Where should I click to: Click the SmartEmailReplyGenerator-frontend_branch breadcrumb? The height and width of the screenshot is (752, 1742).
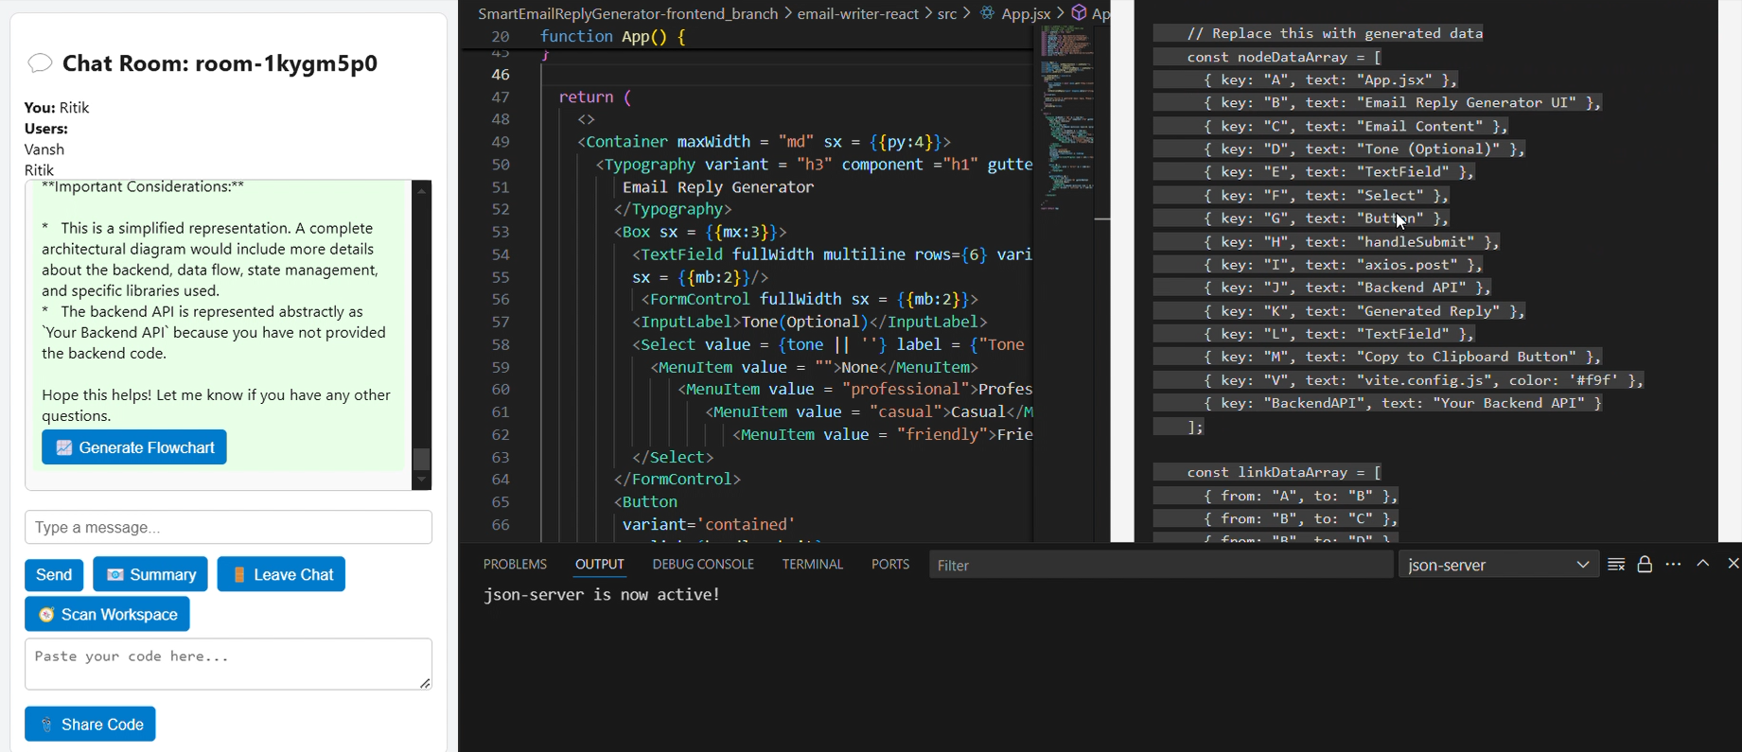click(x=628, y=13)
